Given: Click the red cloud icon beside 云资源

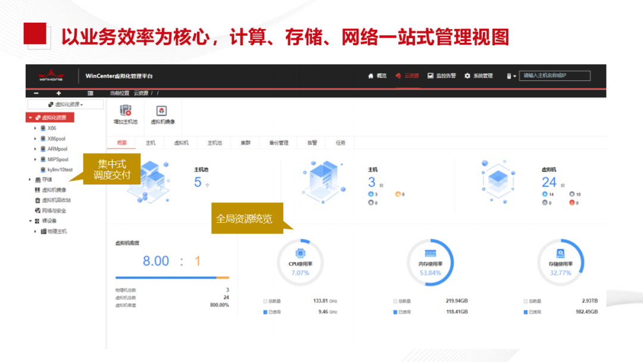Looking at the screenshot, I should pyautogui.click(x=398, y=76).
